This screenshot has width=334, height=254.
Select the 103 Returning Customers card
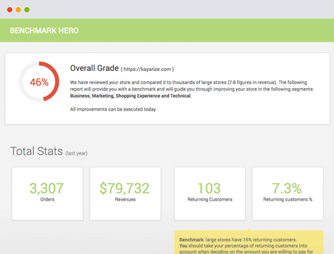(x=210, y=194)
